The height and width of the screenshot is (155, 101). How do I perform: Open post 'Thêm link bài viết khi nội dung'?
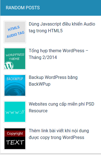tap(59, 131)
